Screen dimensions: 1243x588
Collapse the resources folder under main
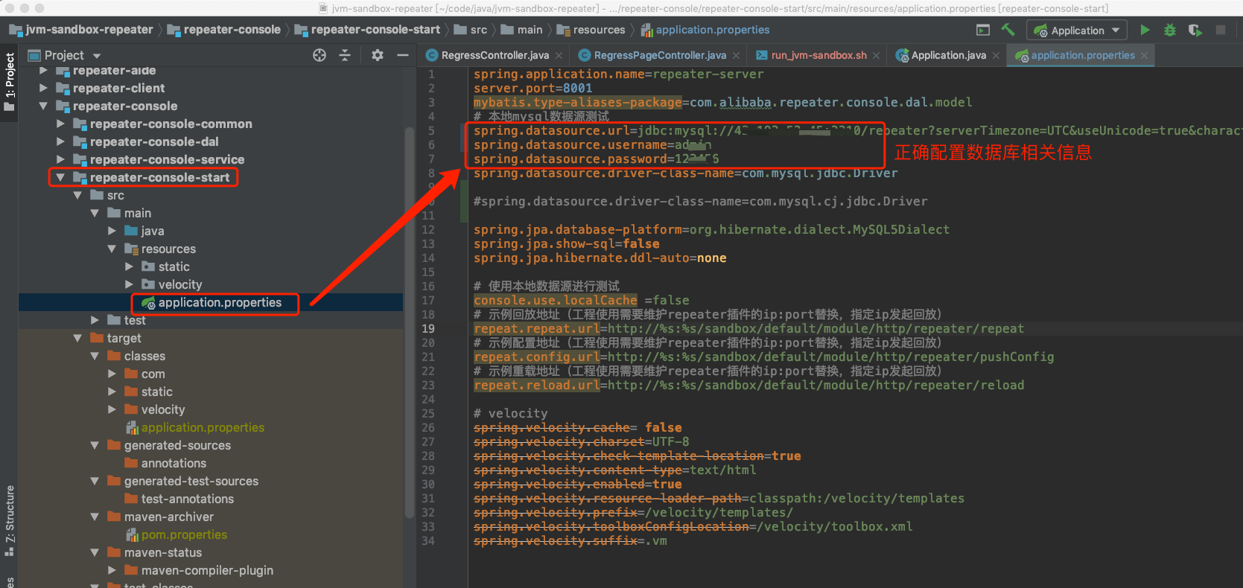click(112, 249)
